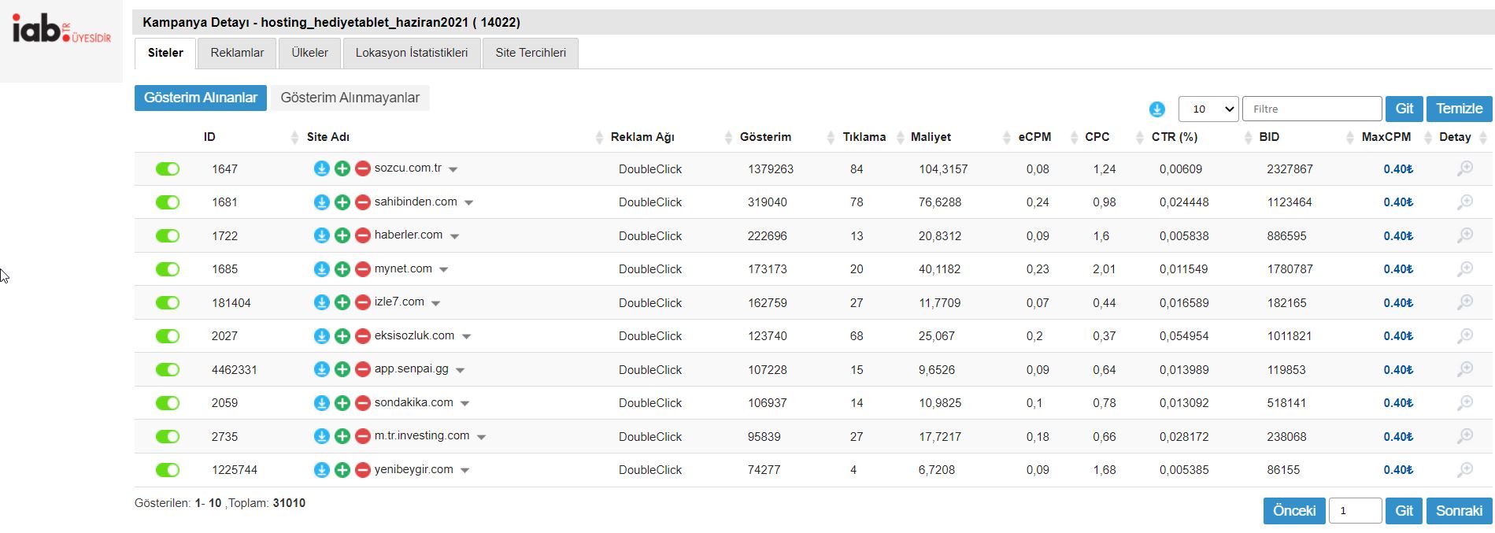Image resolution: width=1495 pixels, height=533 pixels.
Task: Expand the dropdown arrow next to sondakika.com
Action: [x=465, y=404]
